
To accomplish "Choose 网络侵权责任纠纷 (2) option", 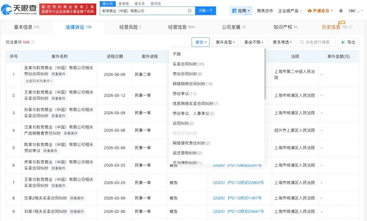I will [x=191, y=143].
